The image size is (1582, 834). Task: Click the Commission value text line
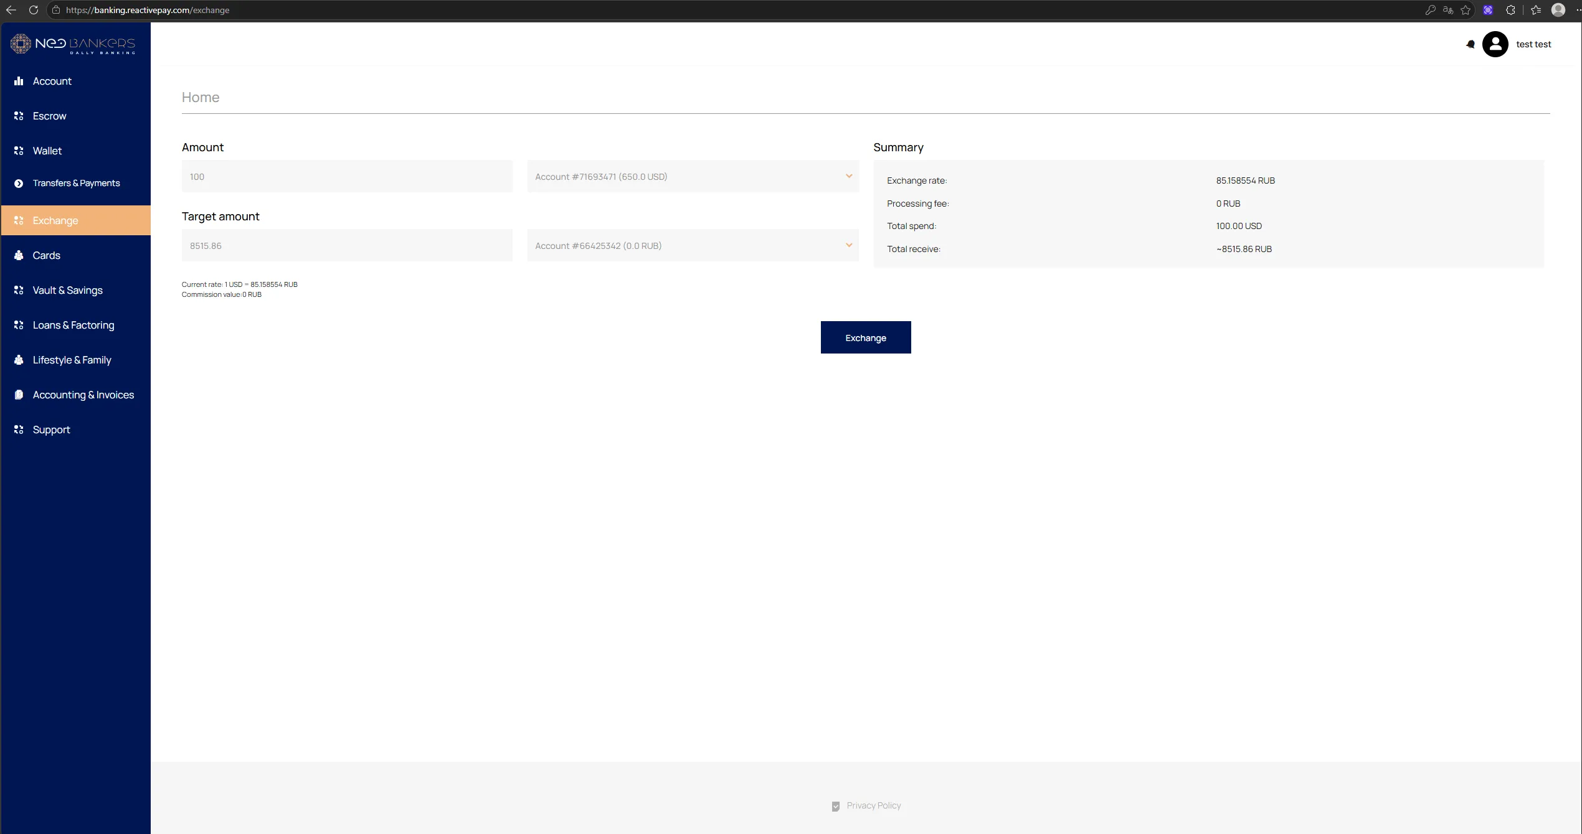[x=222, y=294]
